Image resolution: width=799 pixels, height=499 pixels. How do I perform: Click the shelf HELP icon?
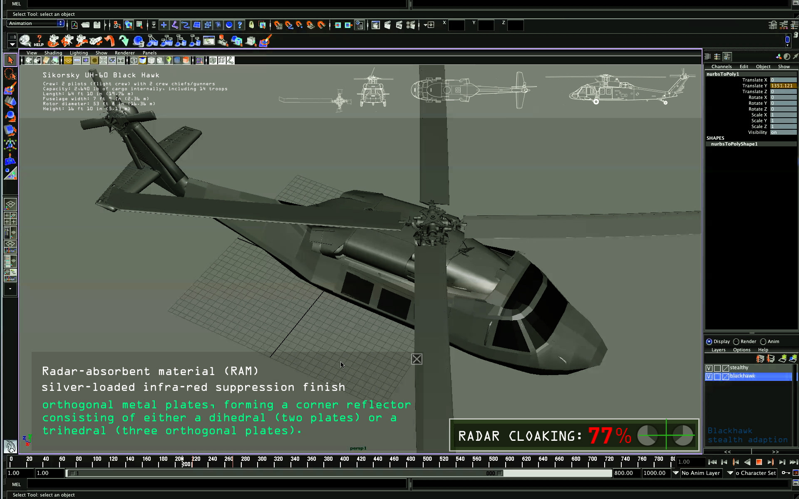point(39,41)
